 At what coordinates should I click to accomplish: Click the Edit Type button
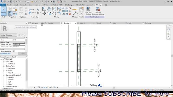tap(22, 35)
